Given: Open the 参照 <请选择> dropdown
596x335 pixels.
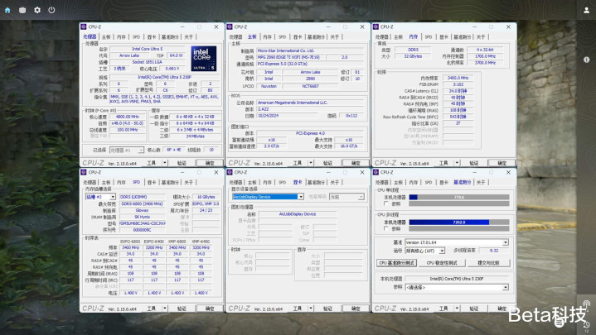Looking at the screenshot, I should pyautogui.click(x=457, y=288).
